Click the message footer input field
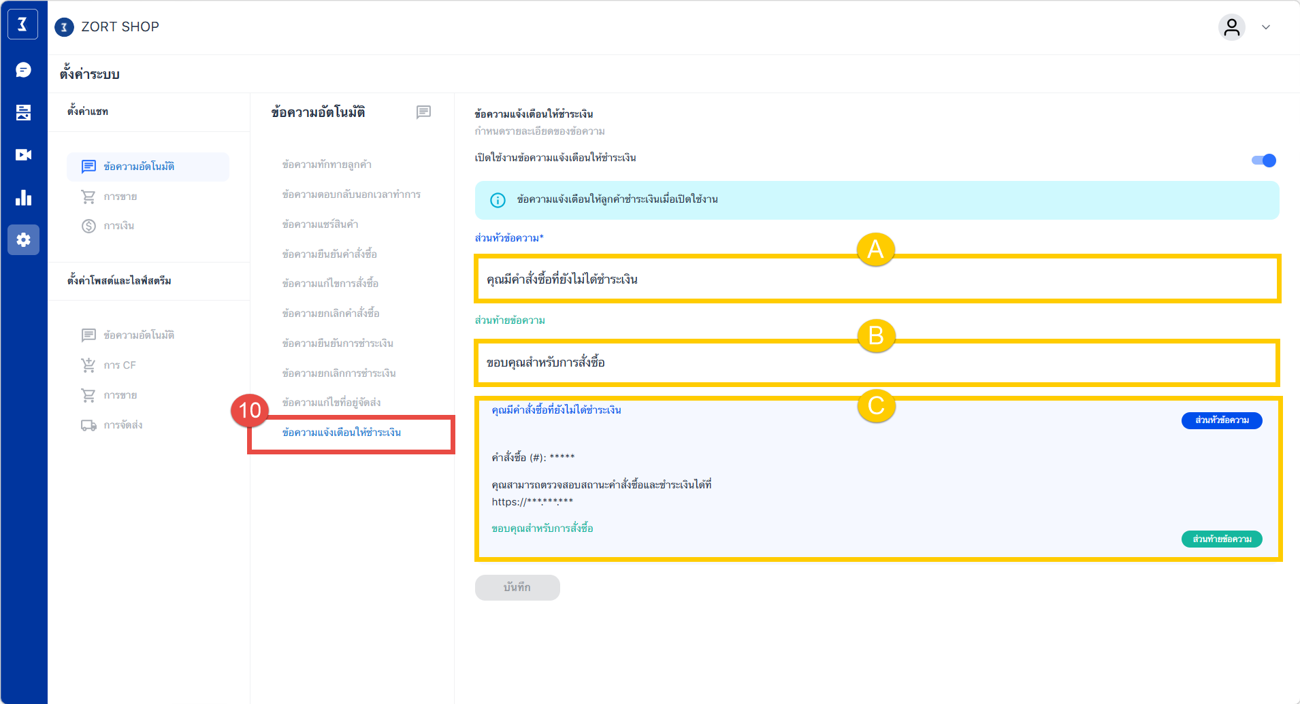The image size is (1300, 704). [877, 363]
